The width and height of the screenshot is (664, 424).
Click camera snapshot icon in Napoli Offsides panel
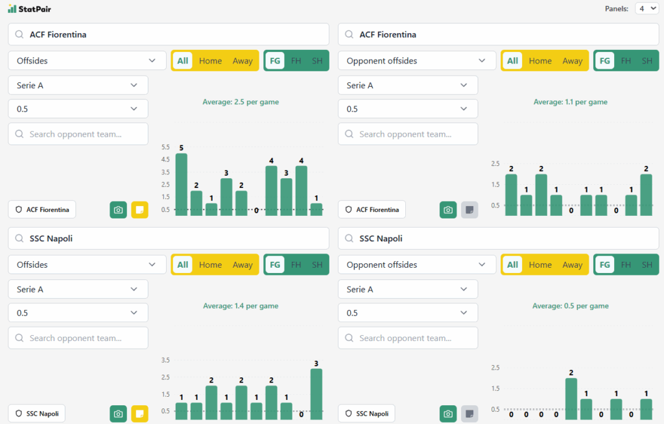click(118, 414)
